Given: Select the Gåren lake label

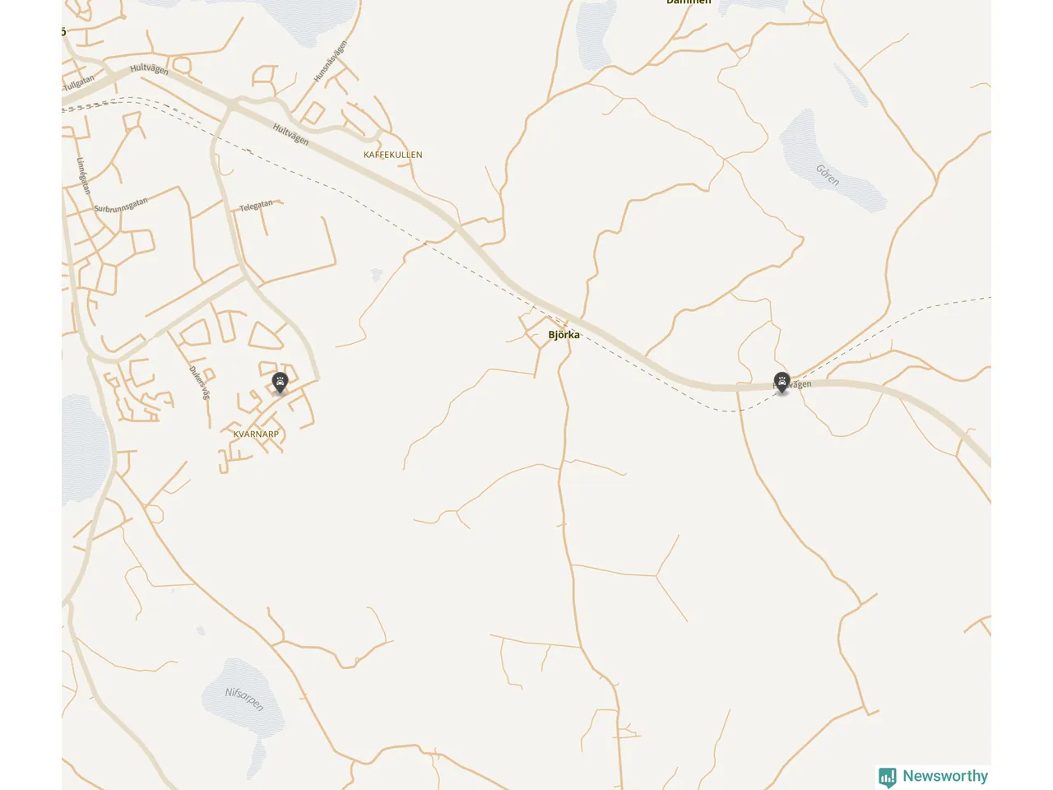Looking at the screenshot, I should (828, 175).
